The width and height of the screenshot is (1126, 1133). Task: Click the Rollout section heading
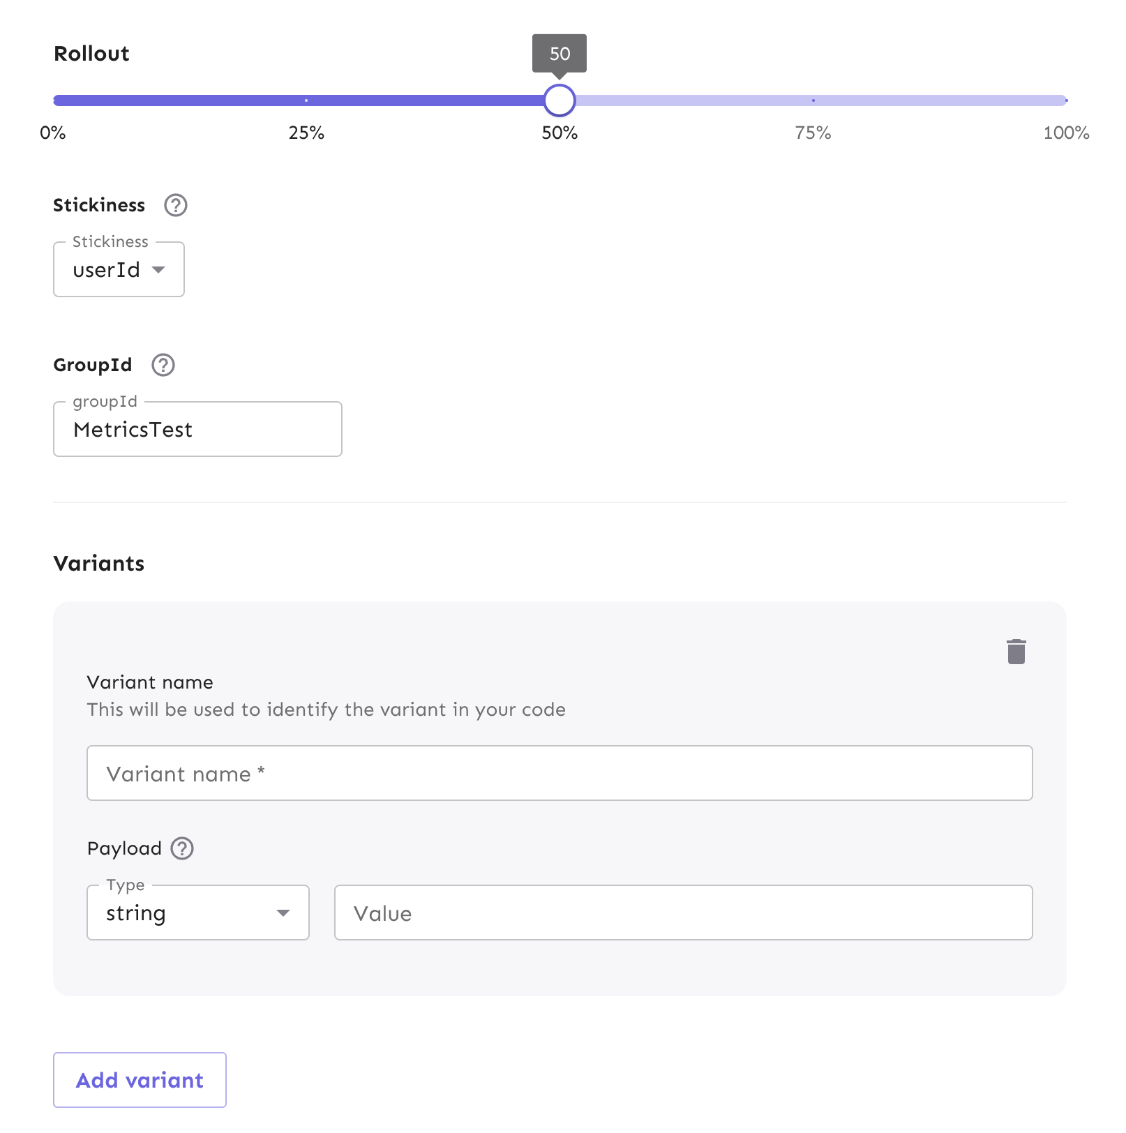[91, 54]
